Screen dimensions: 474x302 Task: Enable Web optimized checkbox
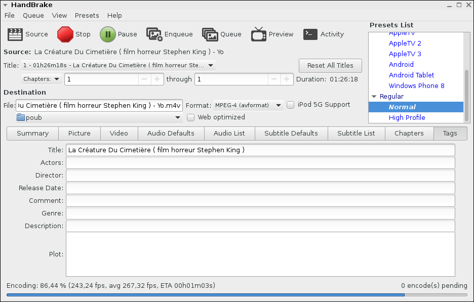coord(190,117)
